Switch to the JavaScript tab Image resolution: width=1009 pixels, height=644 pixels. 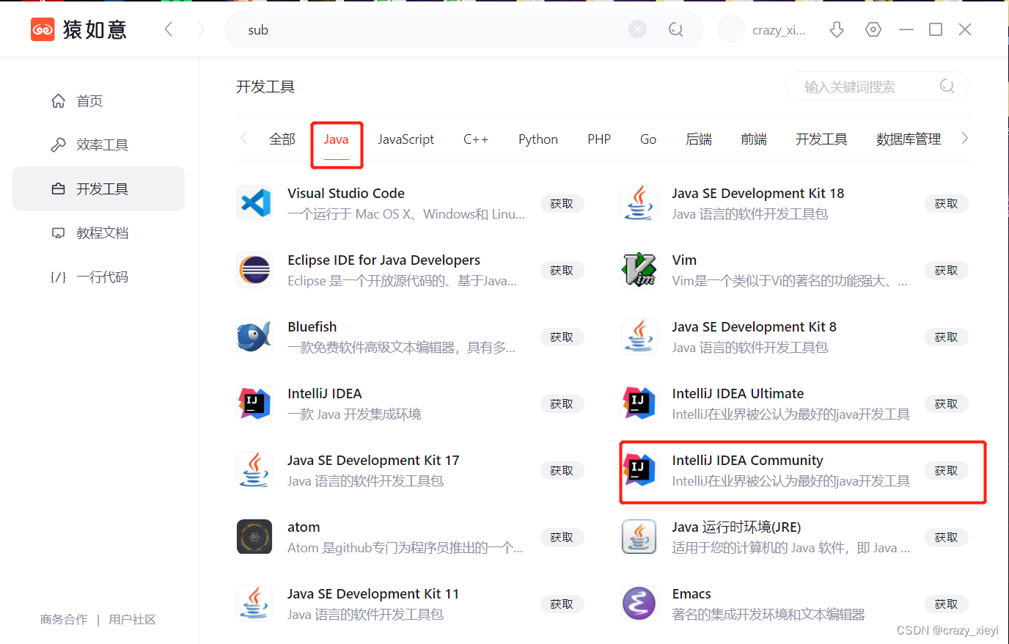pos(406,139)
